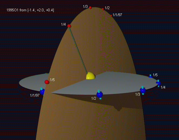Click the blue Earth globe labeled 1/4
179x140 pixels.
click(158, 83)
